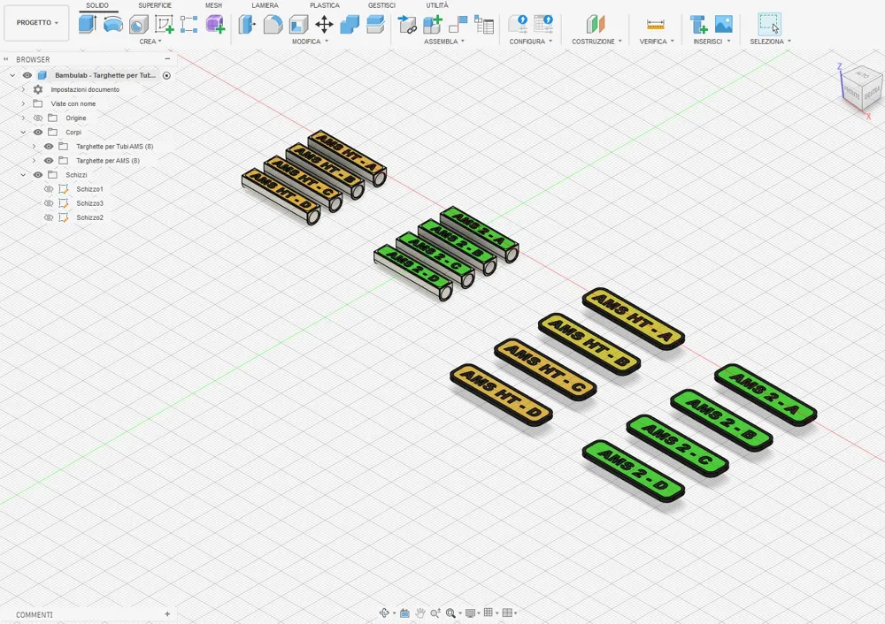Toggle visibility of Bambulab root component
The width and height of the screenshot is (885, 624).
27,75
